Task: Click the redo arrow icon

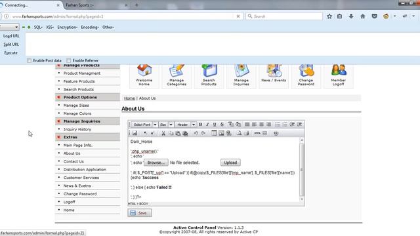Action: [x=203, y=133]
